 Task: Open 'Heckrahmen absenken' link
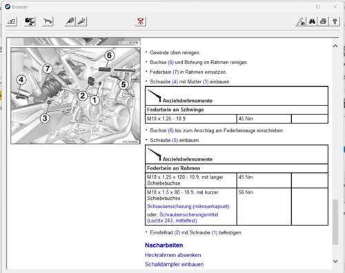[x=172, y=255]
